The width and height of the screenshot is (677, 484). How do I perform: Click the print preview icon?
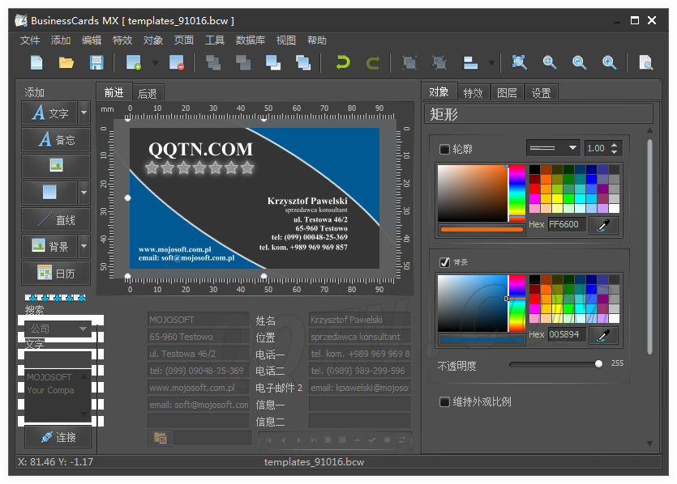(645, 63)
